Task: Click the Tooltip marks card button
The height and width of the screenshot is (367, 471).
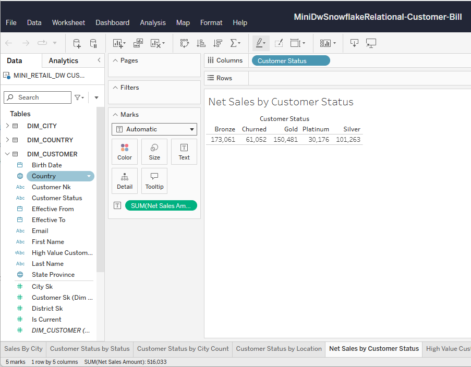Action: tap(154, 181)
